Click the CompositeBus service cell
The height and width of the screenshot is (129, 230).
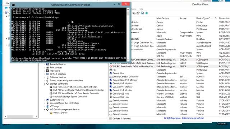coord(187,33)
